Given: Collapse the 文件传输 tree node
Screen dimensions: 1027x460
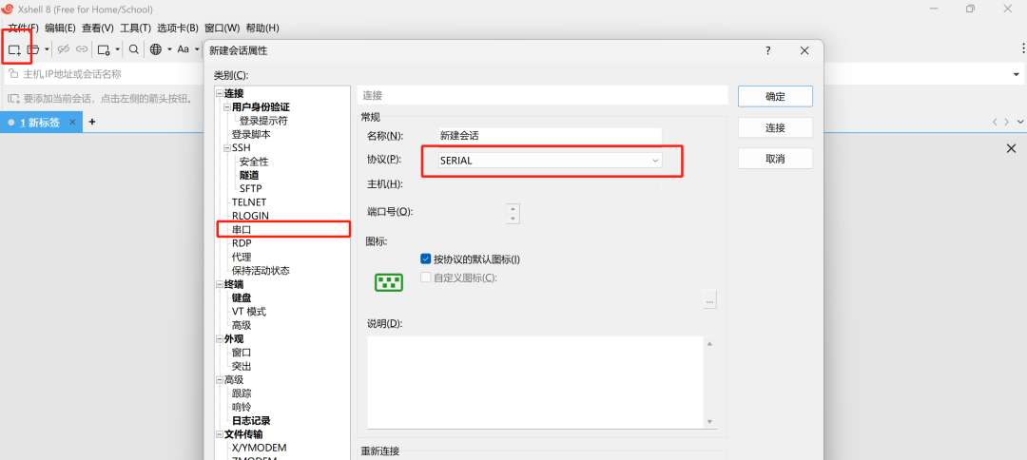Looking at the screenshot, I should [219, 433].
